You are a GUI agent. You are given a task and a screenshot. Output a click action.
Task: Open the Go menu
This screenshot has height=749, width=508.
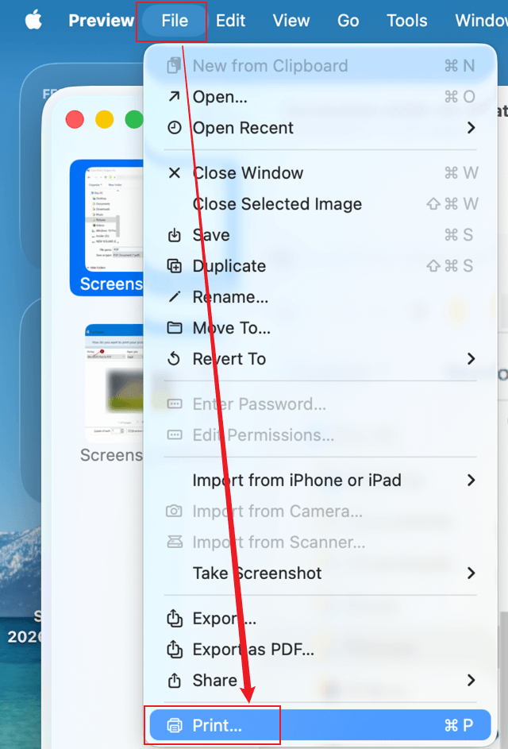click(x=348, y=21)
